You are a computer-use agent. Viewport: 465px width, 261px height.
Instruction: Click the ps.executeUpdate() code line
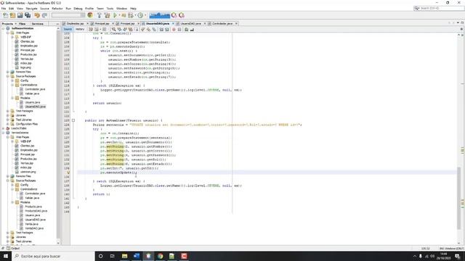pyautogui.click(x=118, y=173)
